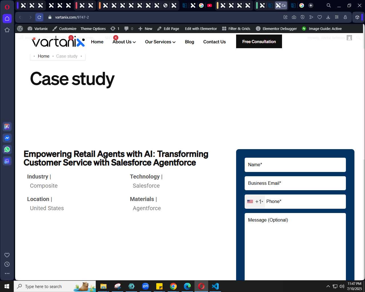The image size is (365, 292).
Task: Click the Message (Optional) text area
Action: point(295,247)
